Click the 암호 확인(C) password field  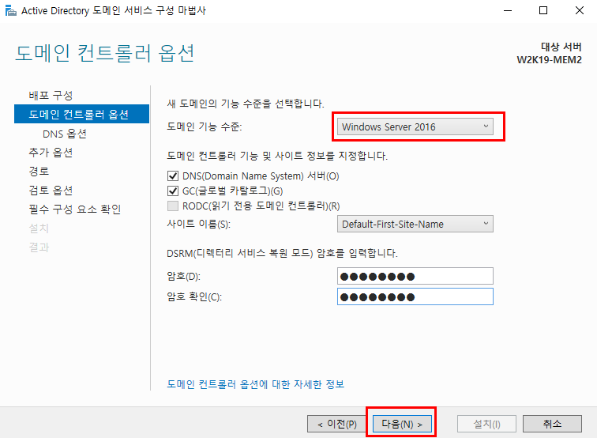[415, 296]
